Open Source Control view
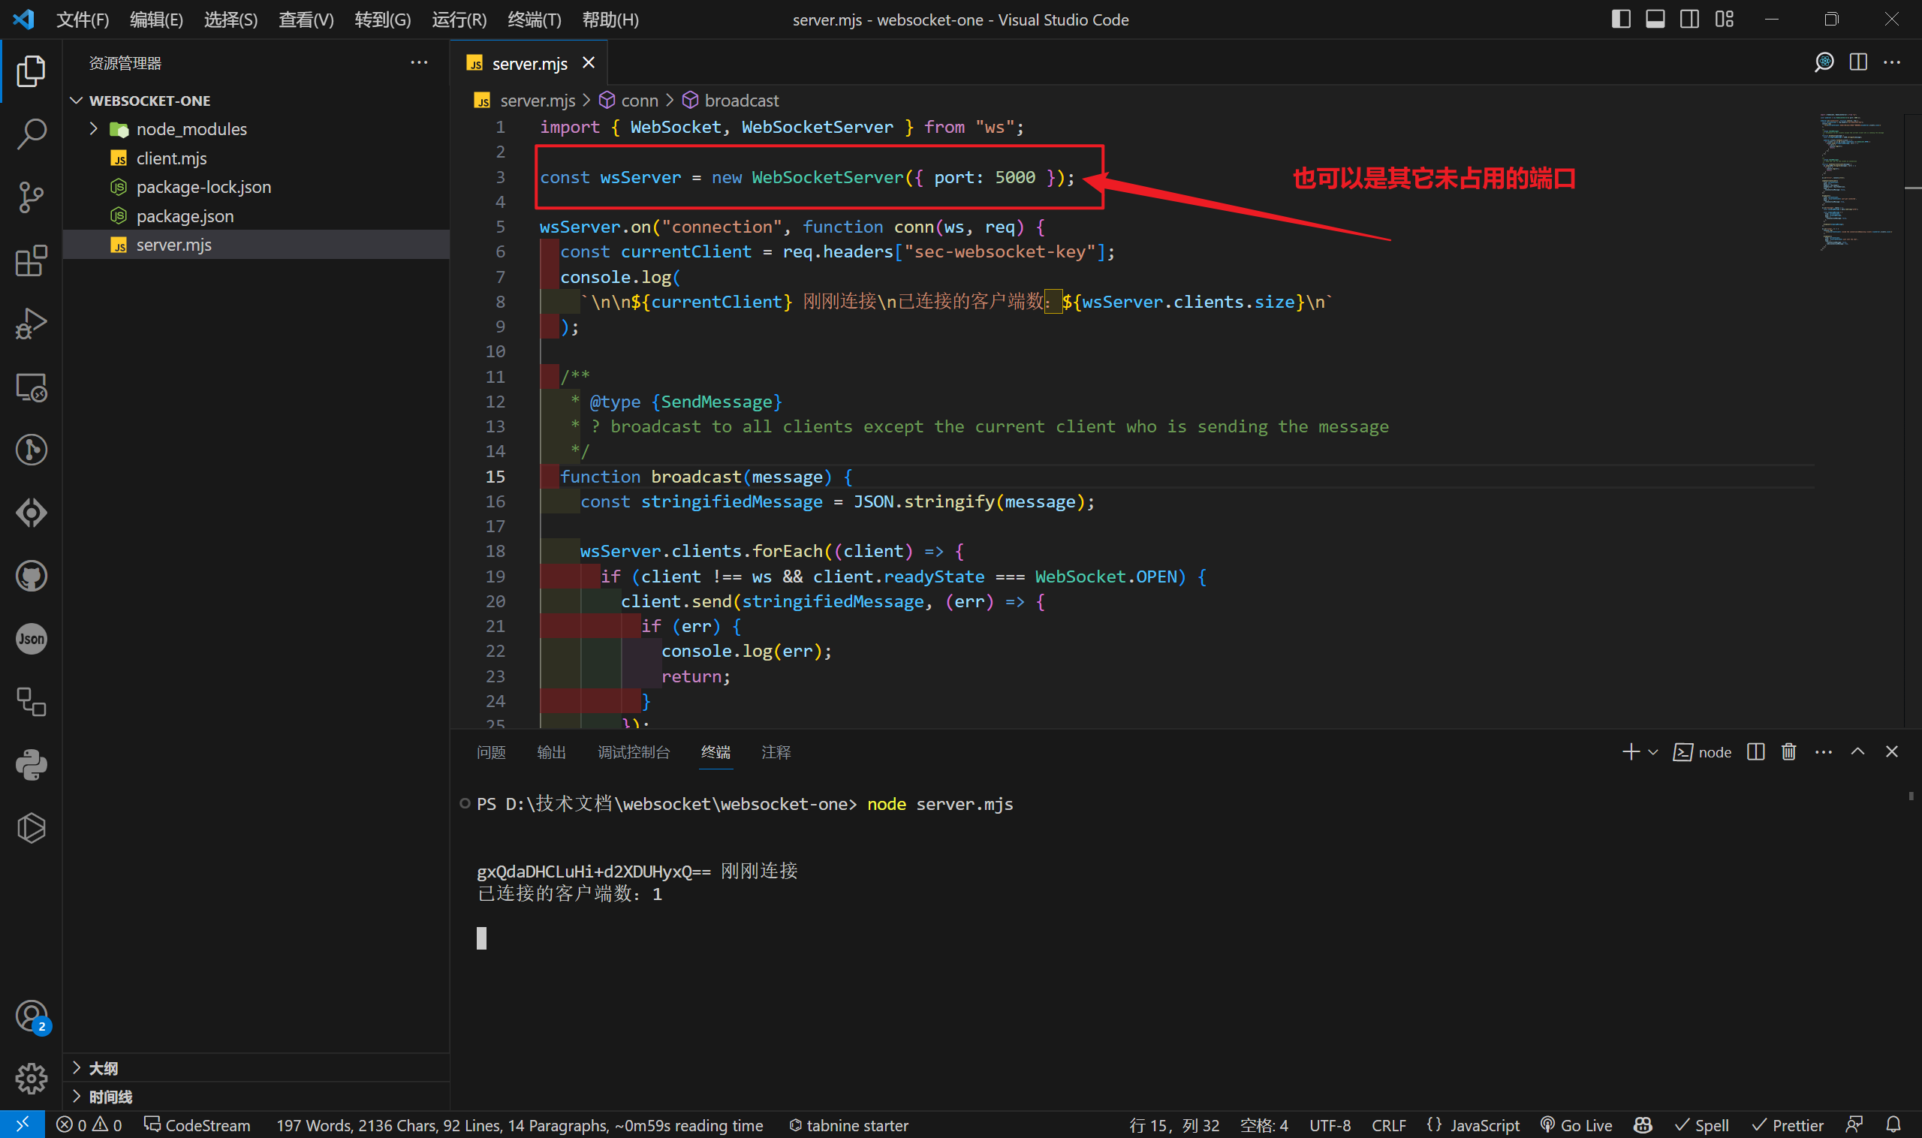The image size is (1922, 1138). click(x=31, y=197)
